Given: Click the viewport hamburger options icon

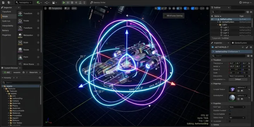Looking at the screenshot, I should coord(46,8).
